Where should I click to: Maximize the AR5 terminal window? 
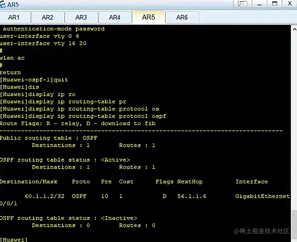point(275,4)
